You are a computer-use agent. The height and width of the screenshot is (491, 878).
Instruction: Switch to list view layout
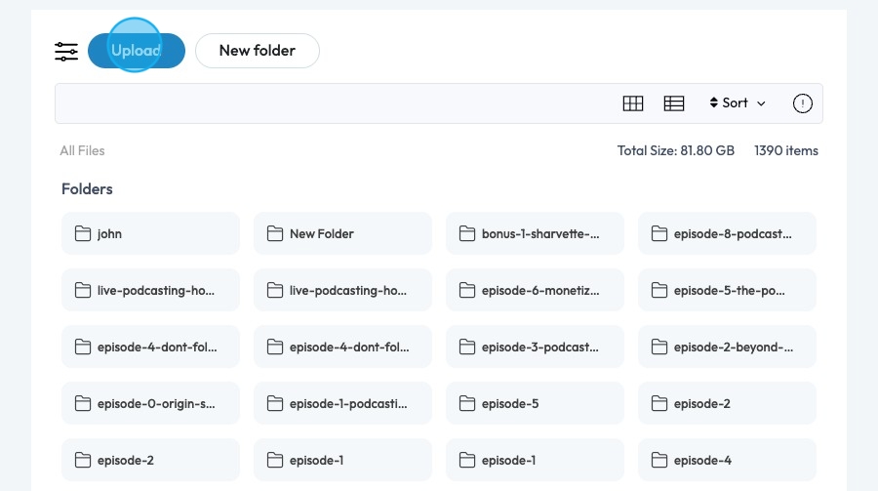click(674, 103)
